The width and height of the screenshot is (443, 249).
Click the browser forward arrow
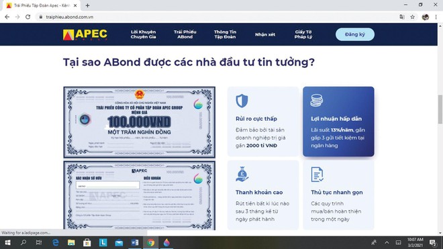pos(17,17)
